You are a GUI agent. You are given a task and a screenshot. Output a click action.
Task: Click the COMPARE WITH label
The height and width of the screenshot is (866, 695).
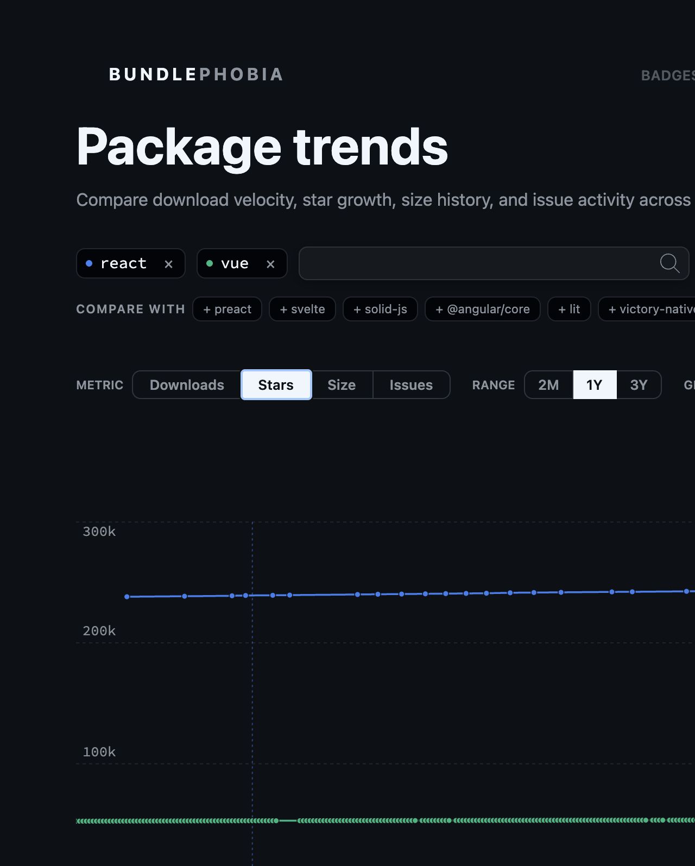coord(130,309)
